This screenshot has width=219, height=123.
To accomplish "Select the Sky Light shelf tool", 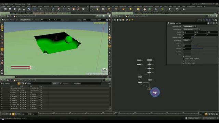I will point(144,10).
